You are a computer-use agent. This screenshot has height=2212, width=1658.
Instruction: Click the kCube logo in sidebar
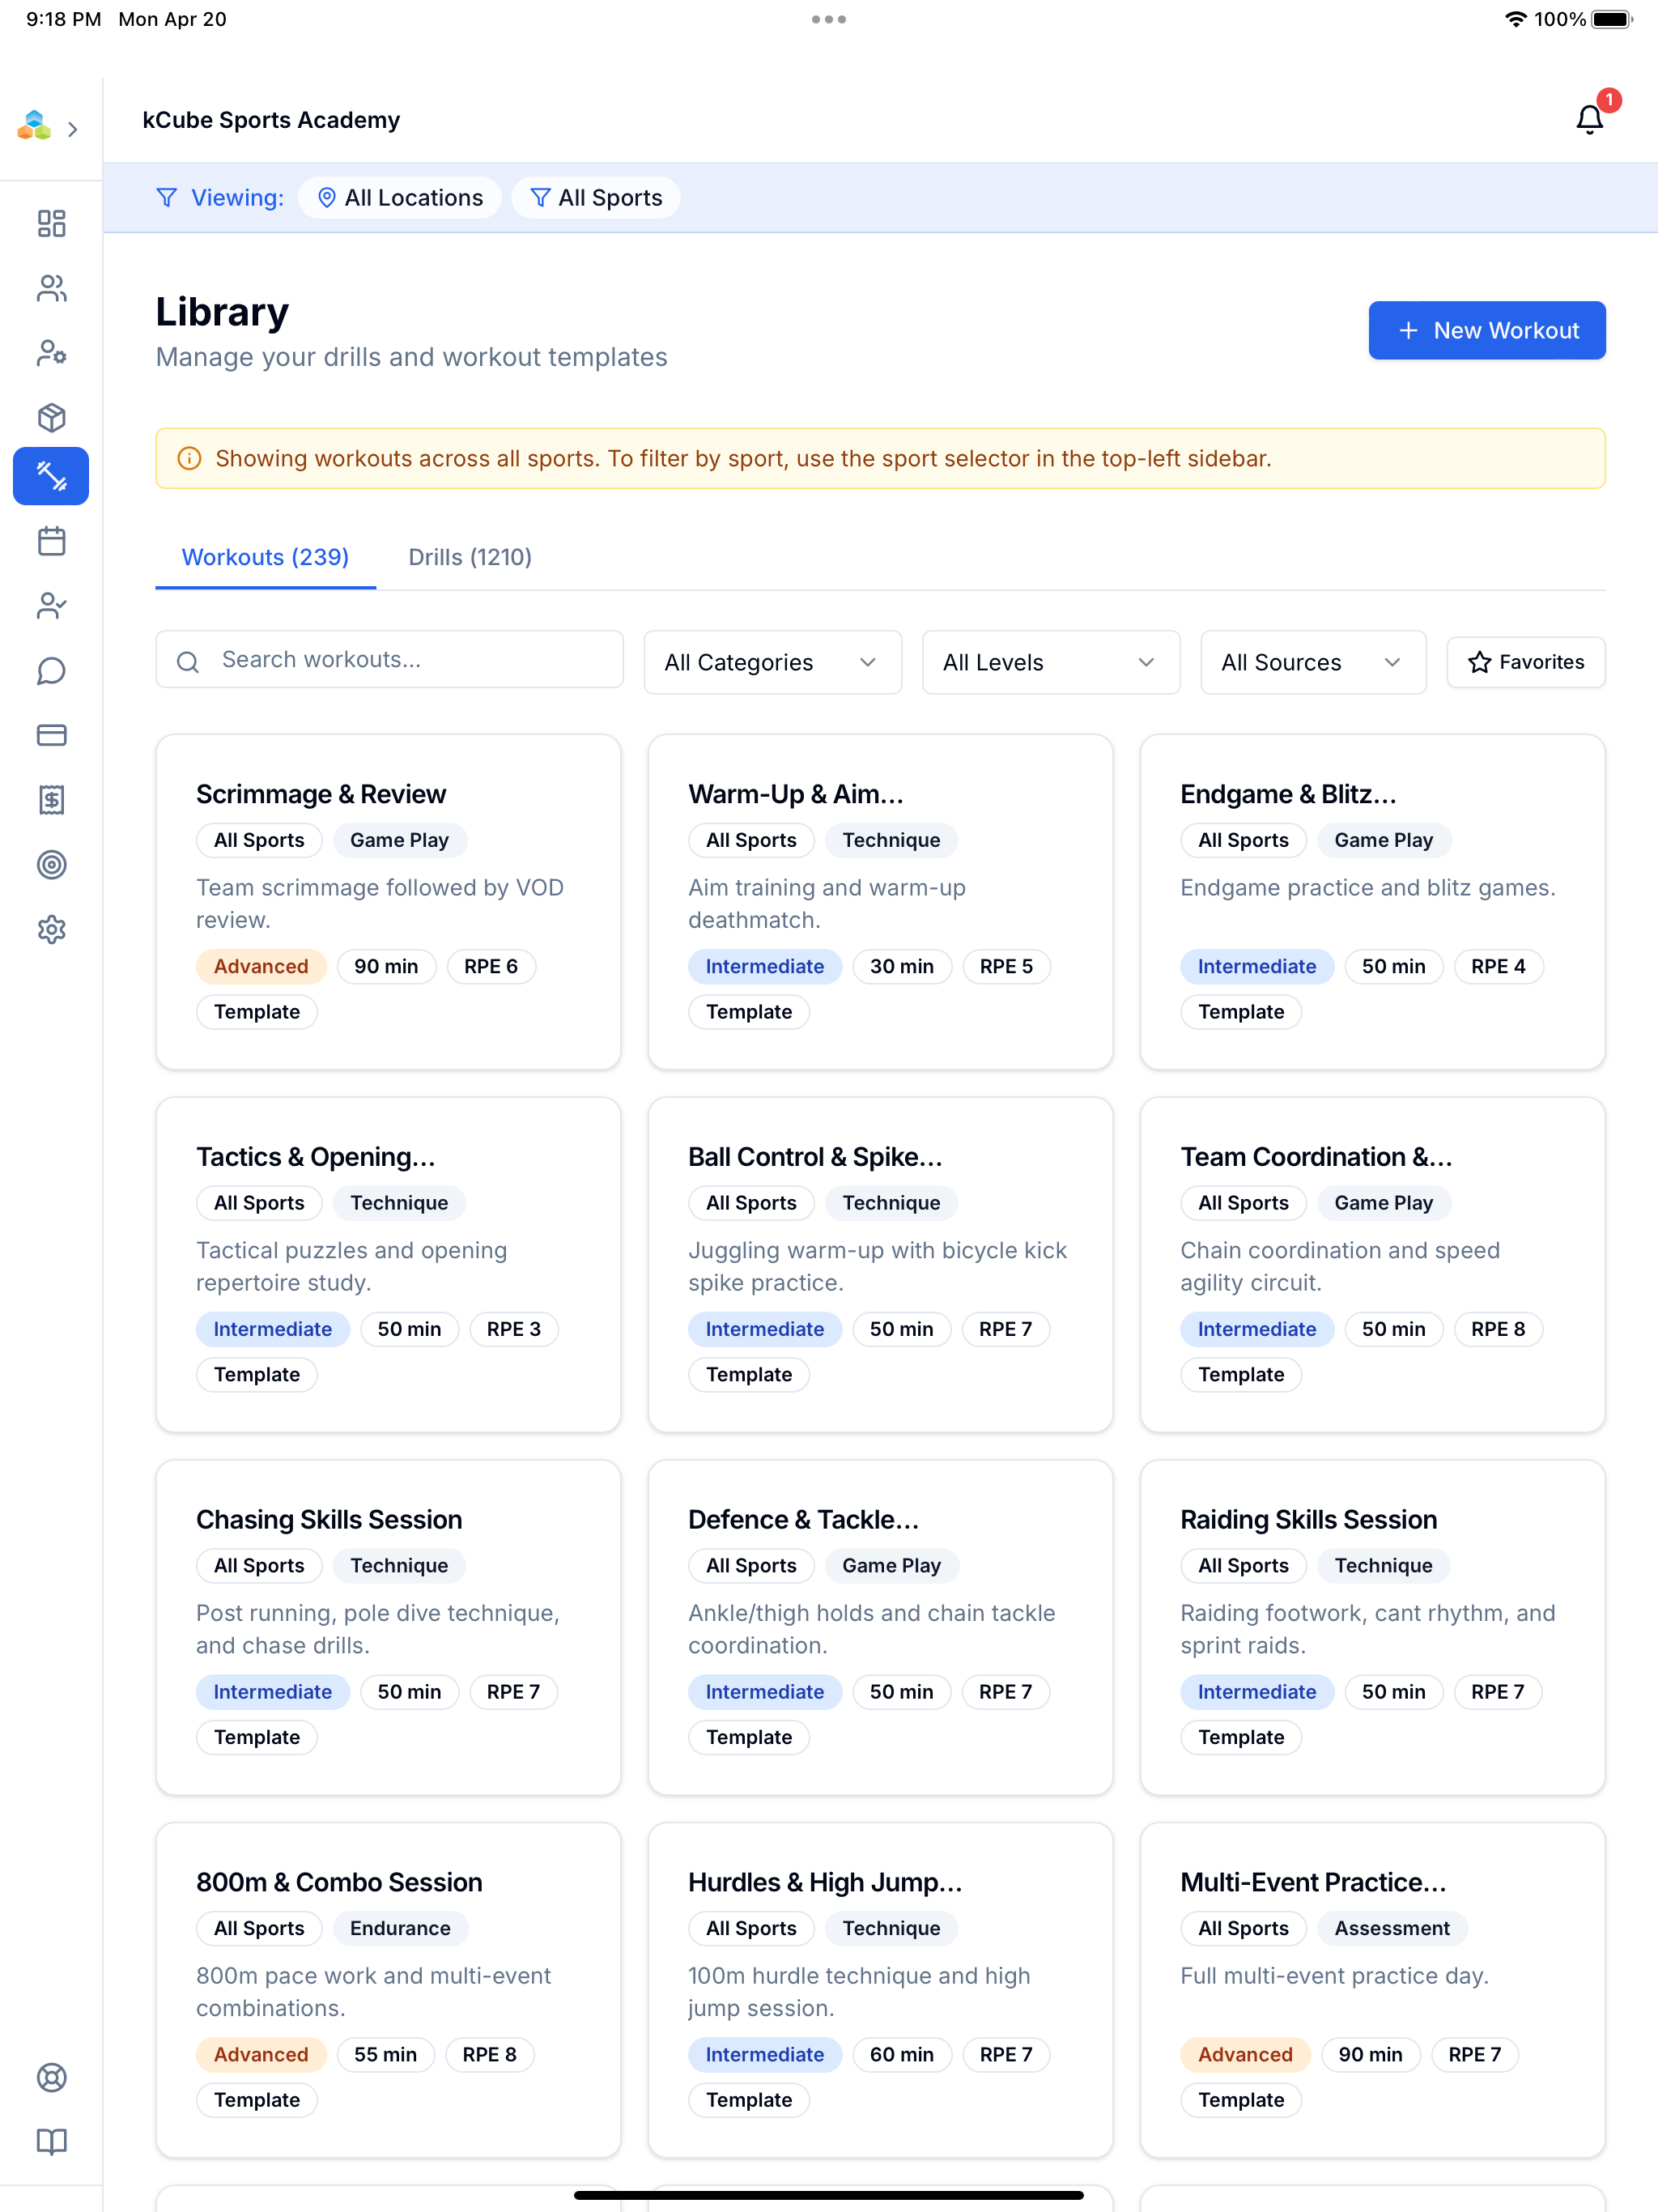point(34,126)
